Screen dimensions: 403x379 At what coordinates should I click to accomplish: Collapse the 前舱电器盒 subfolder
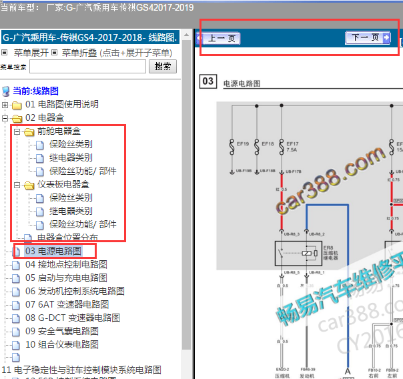point(17,131)
